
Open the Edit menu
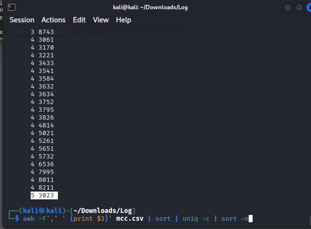click(79, 20)
